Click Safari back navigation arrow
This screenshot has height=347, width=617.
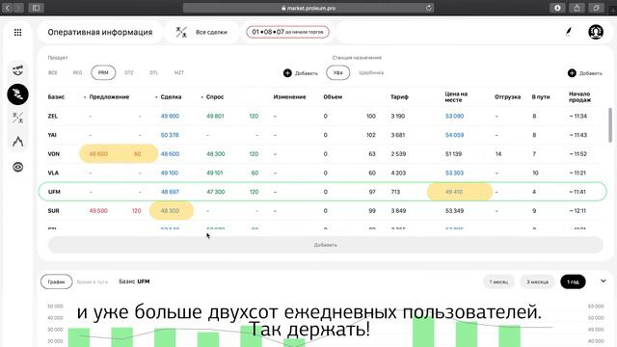(x=7, y=8)
